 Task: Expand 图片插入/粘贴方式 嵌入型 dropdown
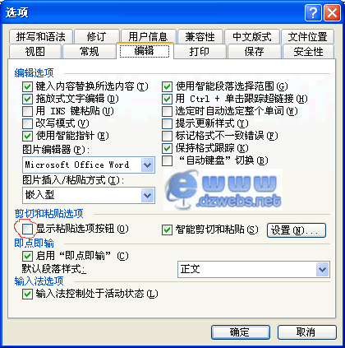[148, 195]
